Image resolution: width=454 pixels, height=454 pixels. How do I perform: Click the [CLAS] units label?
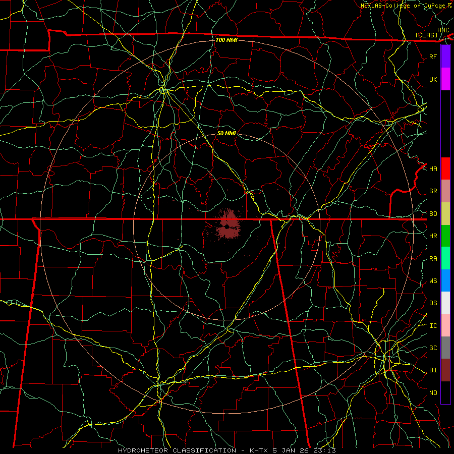click(x=426, y=35)
